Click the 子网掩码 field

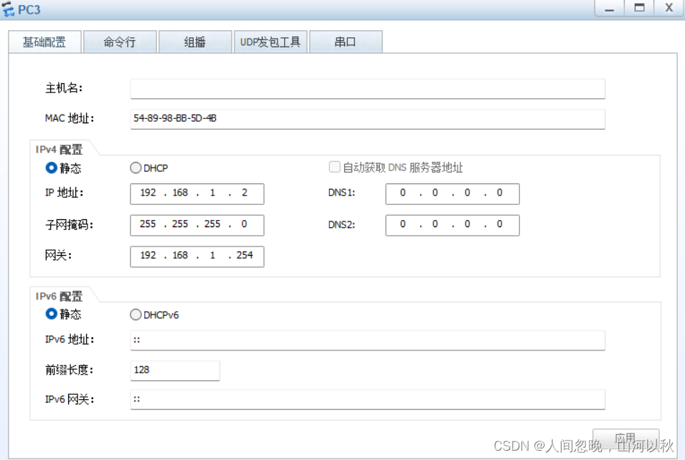(197, 225)
